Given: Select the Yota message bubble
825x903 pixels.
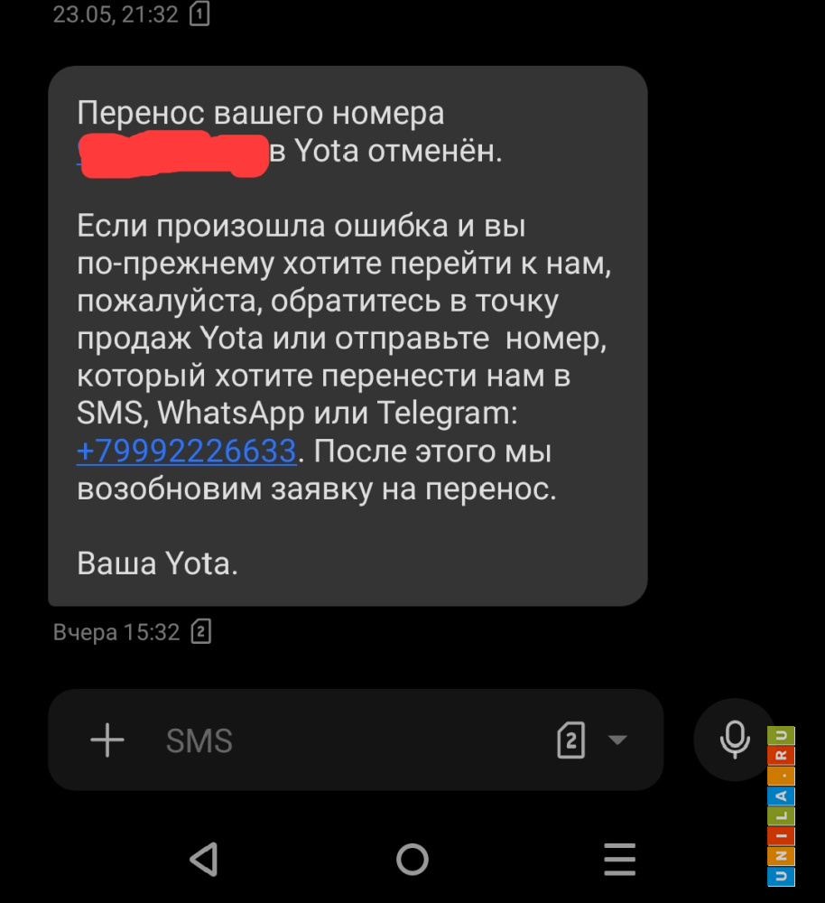Looking at the screenshot, I should (348, 336).
